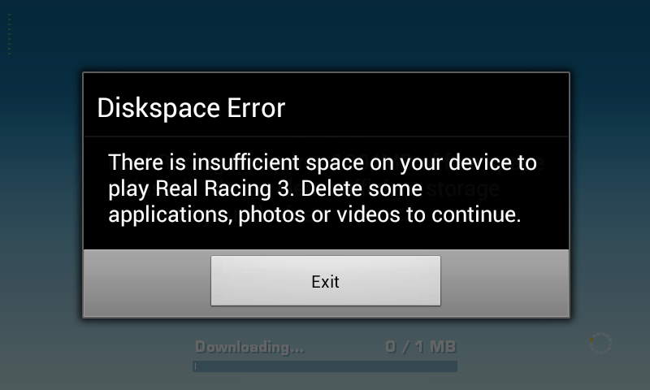The width and height of the screenshot is (650, 390).
Task: Click the faded 'storage' text behind the dialog
Action: [x=463, y=189]
